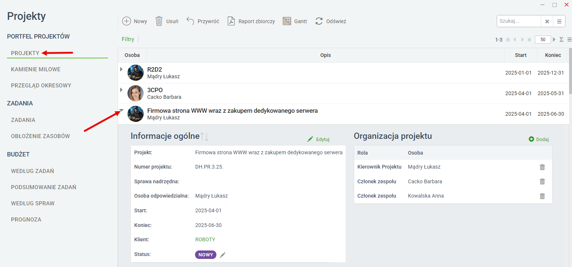Click project number DH.PR.3.25.
The image size is (572, 267).
click(x=209, y=167)
